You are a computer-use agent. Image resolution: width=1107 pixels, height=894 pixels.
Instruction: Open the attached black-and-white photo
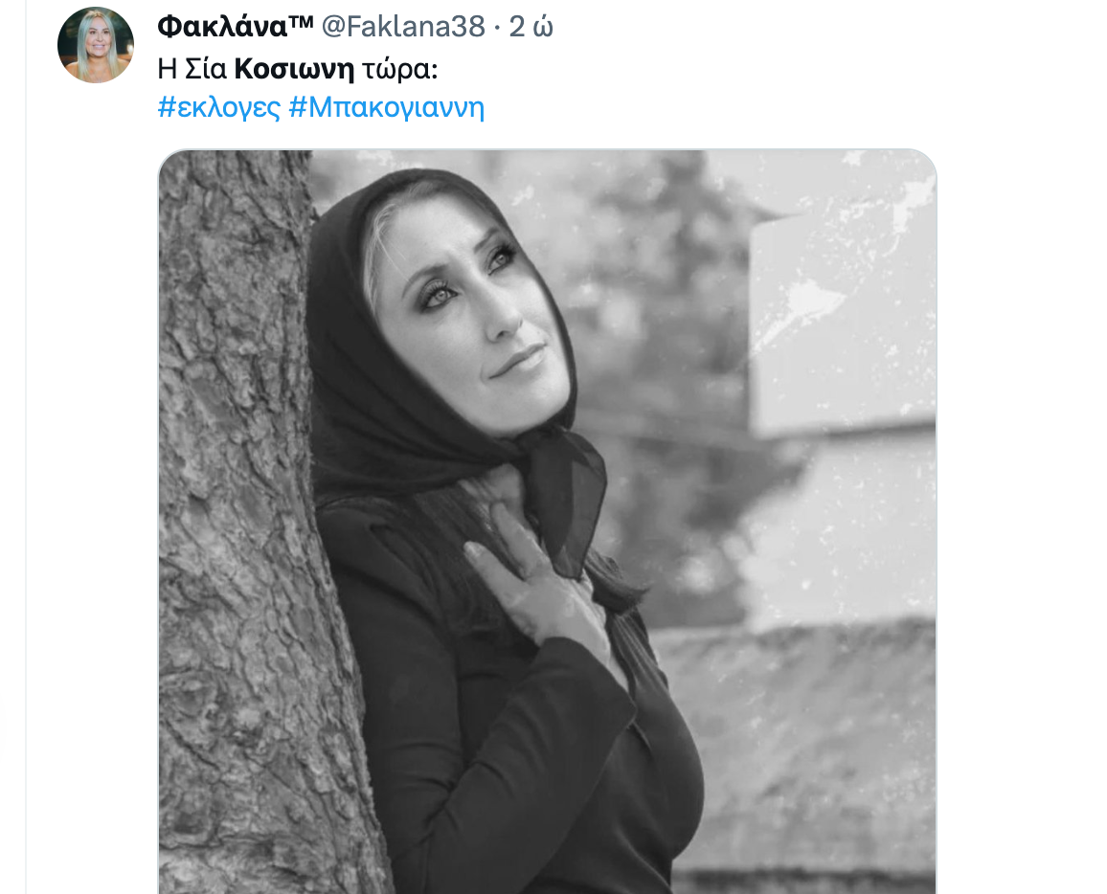click(x=547, y=522)
